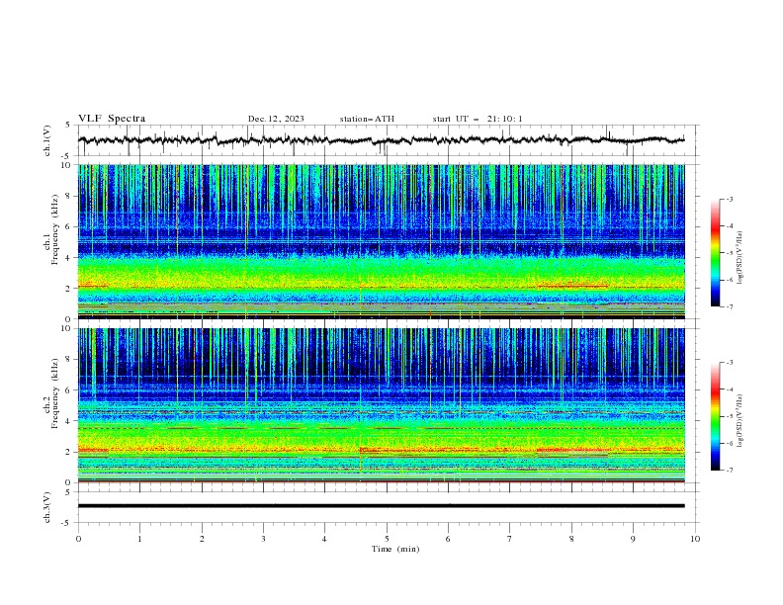Click time-axis tick label "7"
783x605 pixels.
(x=510, y=539)
